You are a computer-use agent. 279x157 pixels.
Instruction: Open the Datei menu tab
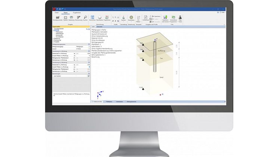[56, 12]
